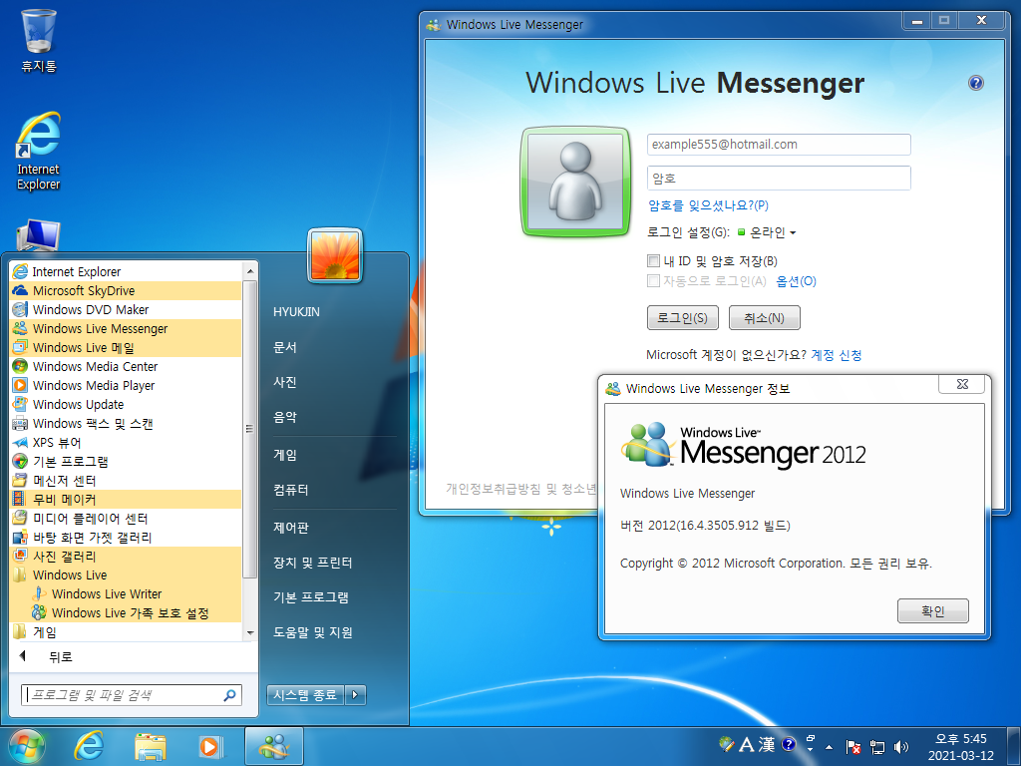Show hidden tray icons arrow
Image resolution: width=1021 pixels, height=766 pixels.
[829, 746]
